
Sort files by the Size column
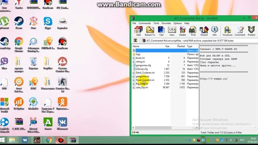tap(166, 46)
